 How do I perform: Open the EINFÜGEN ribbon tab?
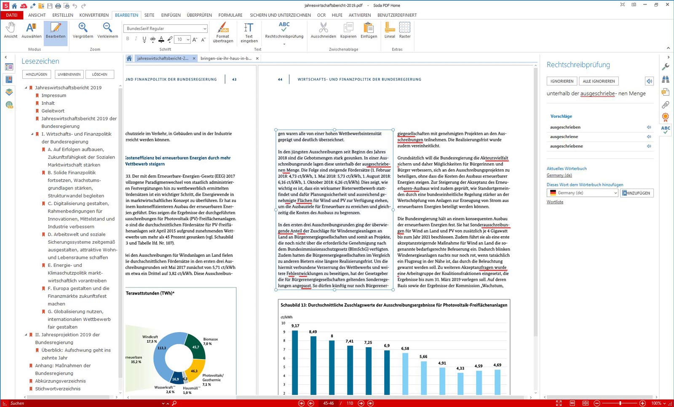pyautogui.click(x=171, y=15)
